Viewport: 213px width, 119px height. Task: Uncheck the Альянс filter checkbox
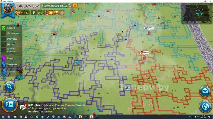3,28
